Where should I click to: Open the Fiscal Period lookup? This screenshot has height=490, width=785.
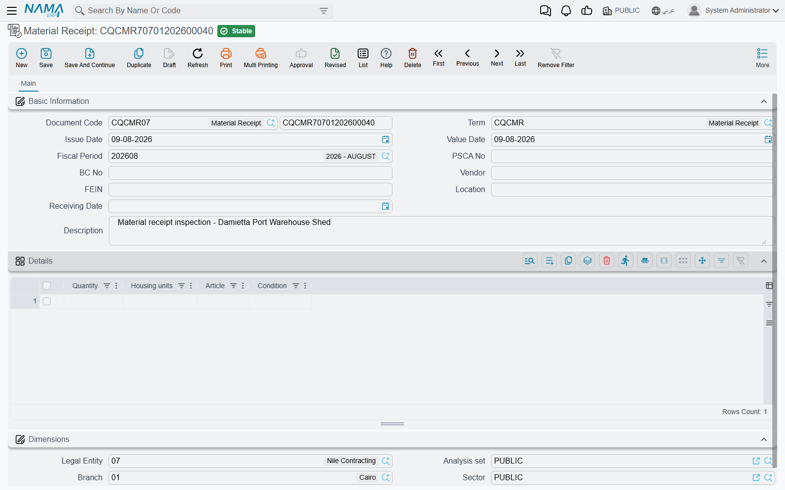(x=386, y=156)
